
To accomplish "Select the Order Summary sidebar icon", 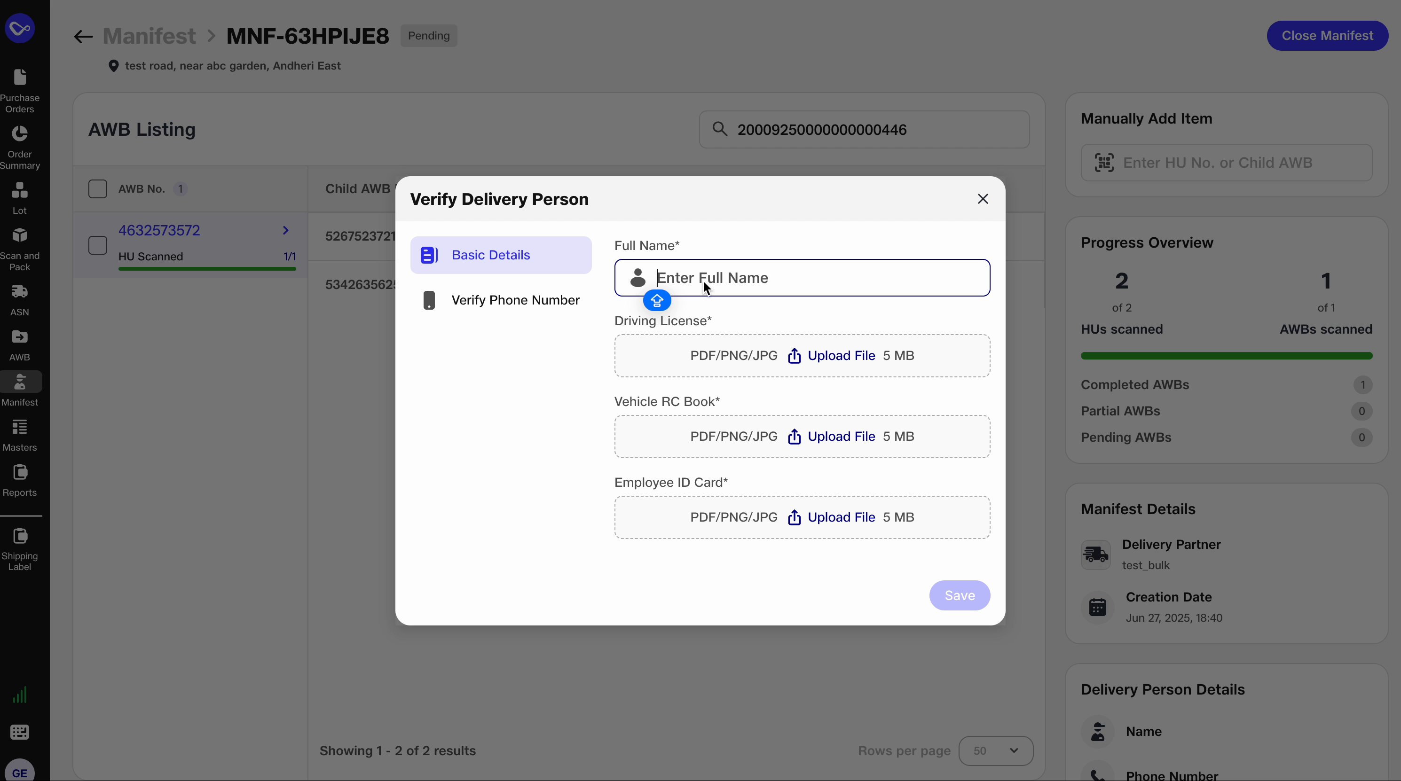I will point(20,146).
